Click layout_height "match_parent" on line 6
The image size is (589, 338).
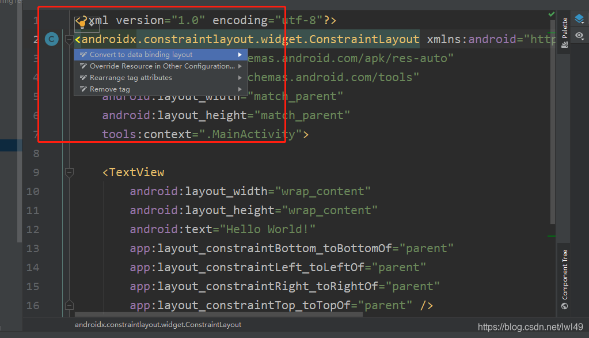click(x=302, y=115)
